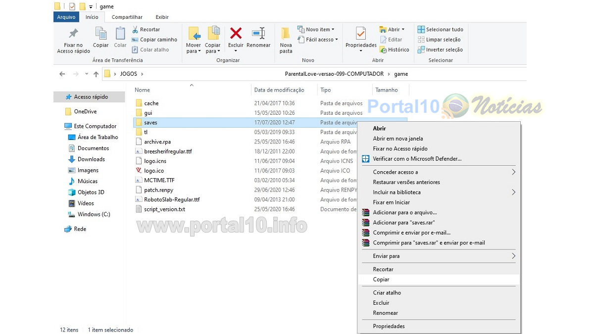Click Fixar no Acesso rápido pin icon
This screenshot has width=594, height=334.
pos(73,34)
